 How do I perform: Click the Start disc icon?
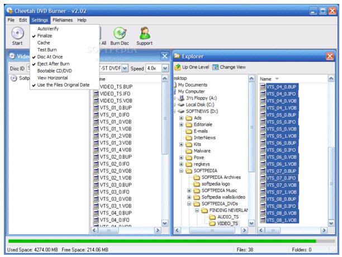pyautogui.click(x=17, y=32)
